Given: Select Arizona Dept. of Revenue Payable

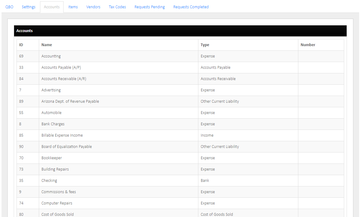Looking at the screenshot, I should 70,101.
